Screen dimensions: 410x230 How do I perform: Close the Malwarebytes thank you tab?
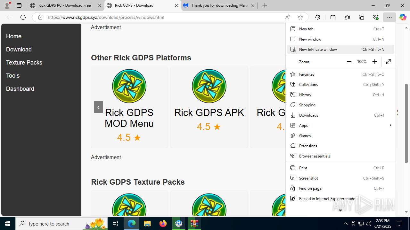coord(253,5)
